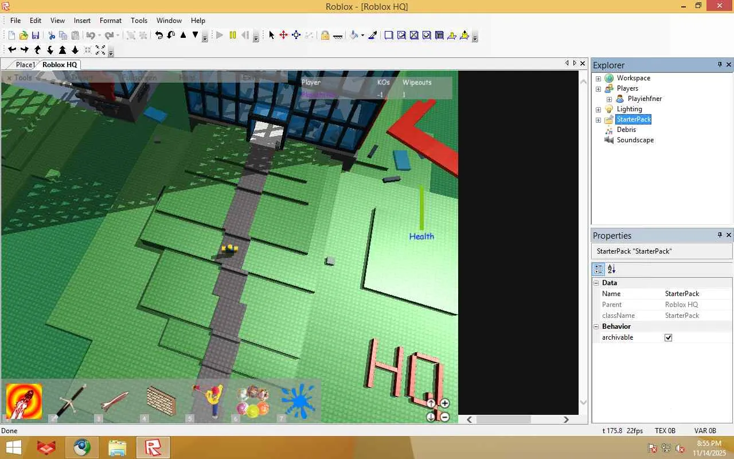Click the yellow Pause icon

click(233, 36)
